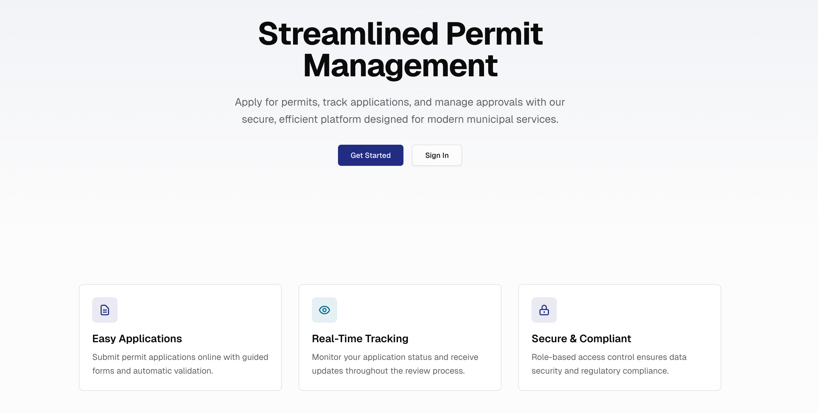This screenshot has height=413, width=818.
Task: Click the guided forms description text
Action: tap(180, 364)
